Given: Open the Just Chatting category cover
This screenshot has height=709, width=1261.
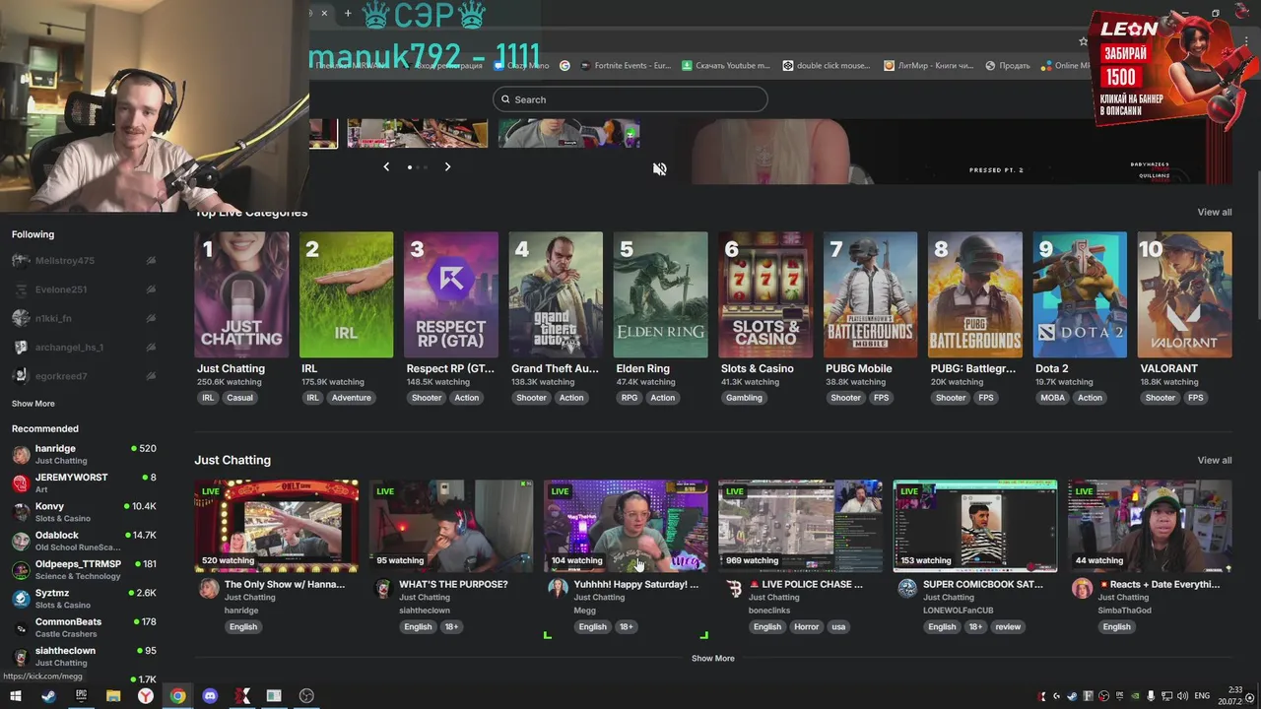Looking at the screenshot, I should coord(241,294).
